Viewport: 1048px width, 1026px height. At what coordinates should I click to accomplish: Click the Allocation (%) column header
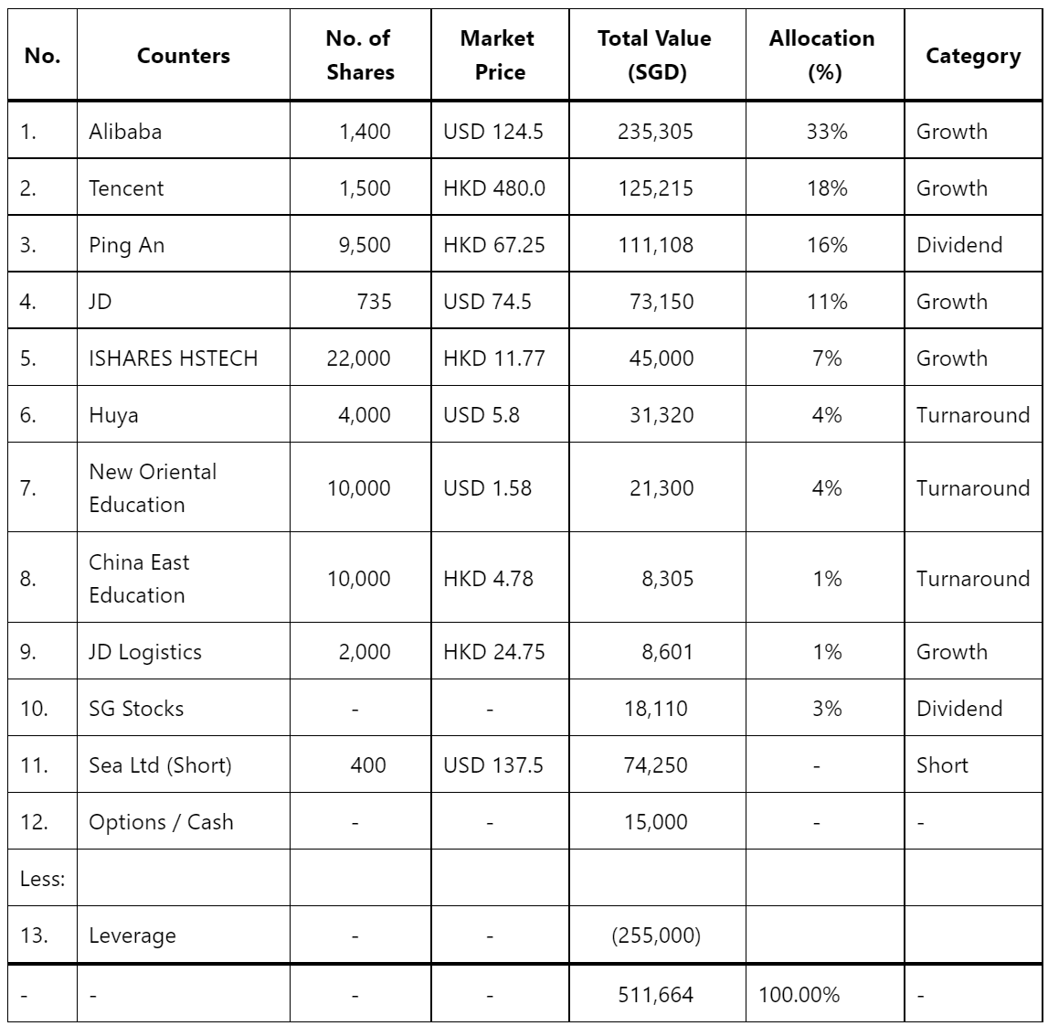[822, 56]
